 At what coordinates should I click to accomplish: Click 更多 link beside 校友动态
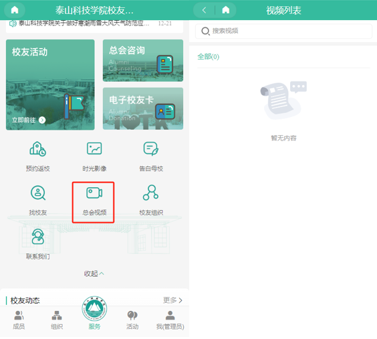pyautogui.click(x=172, y=300)
